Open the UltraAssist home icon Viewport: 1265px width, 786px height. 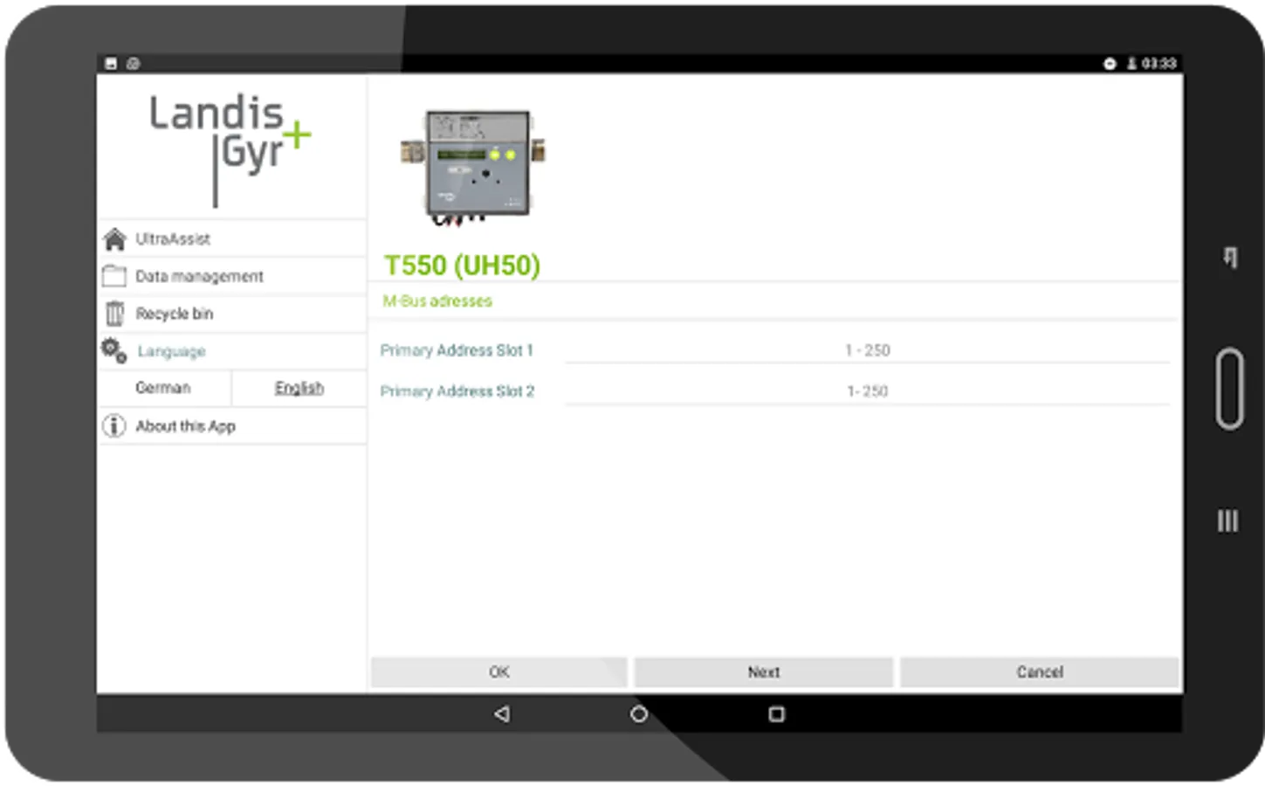(x=114, y=239)
